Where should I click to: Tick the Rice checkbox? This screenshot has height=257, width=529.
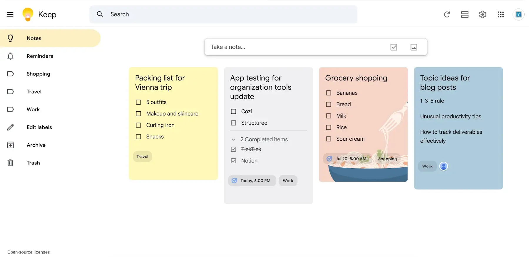tap(329, 127)
